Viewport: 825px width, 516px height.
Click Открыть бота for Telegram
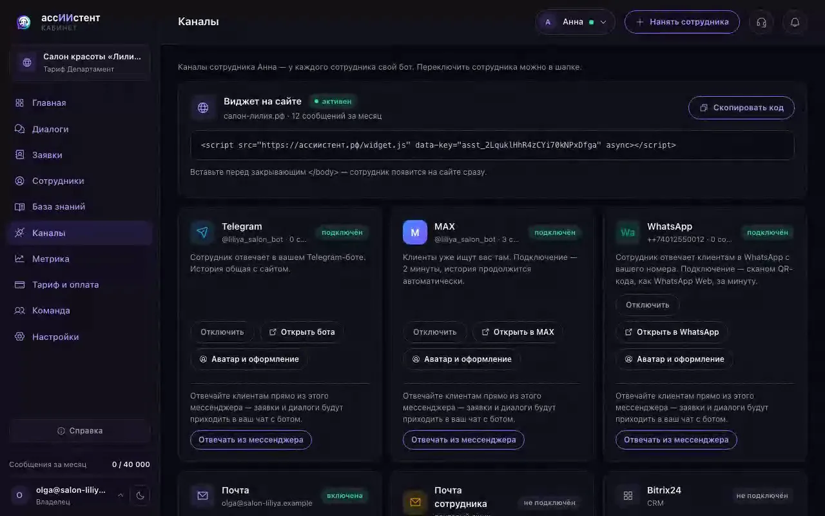(x=302, y=332)
